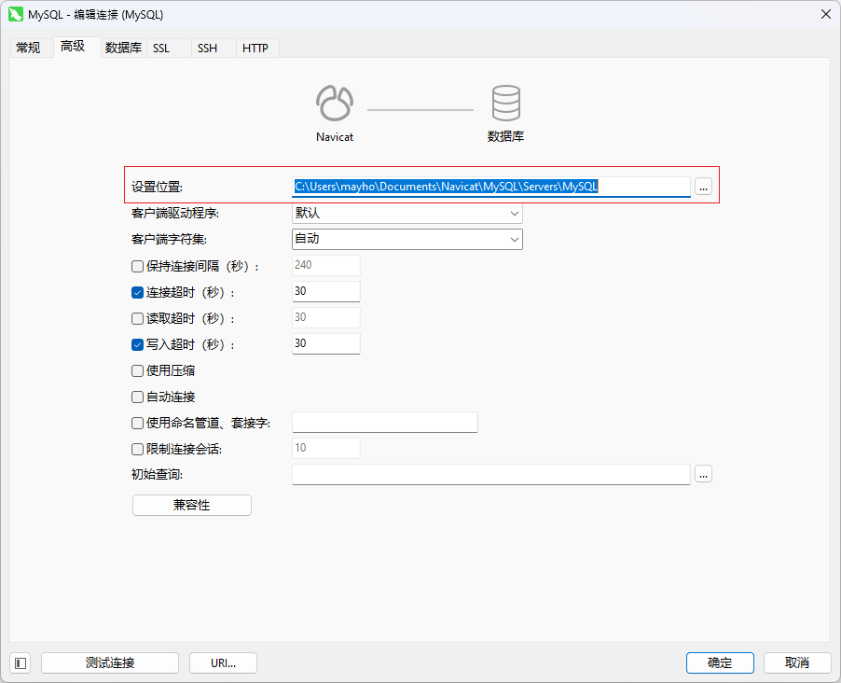Click the 数据库 caption under the cylinder icon
This screenshot has height=683, width=841.
click(x=505, y=136)
